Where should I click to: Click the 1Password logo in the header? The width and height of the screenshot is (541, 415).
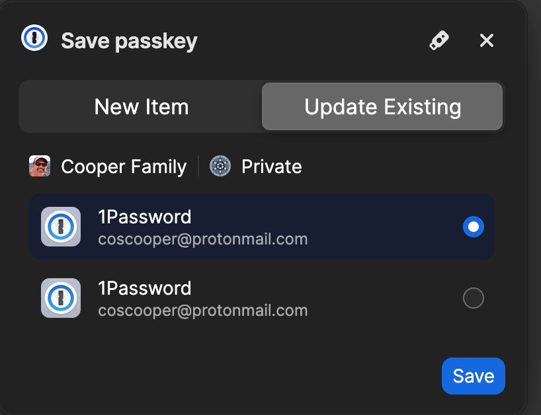click(x=32, y=40)
